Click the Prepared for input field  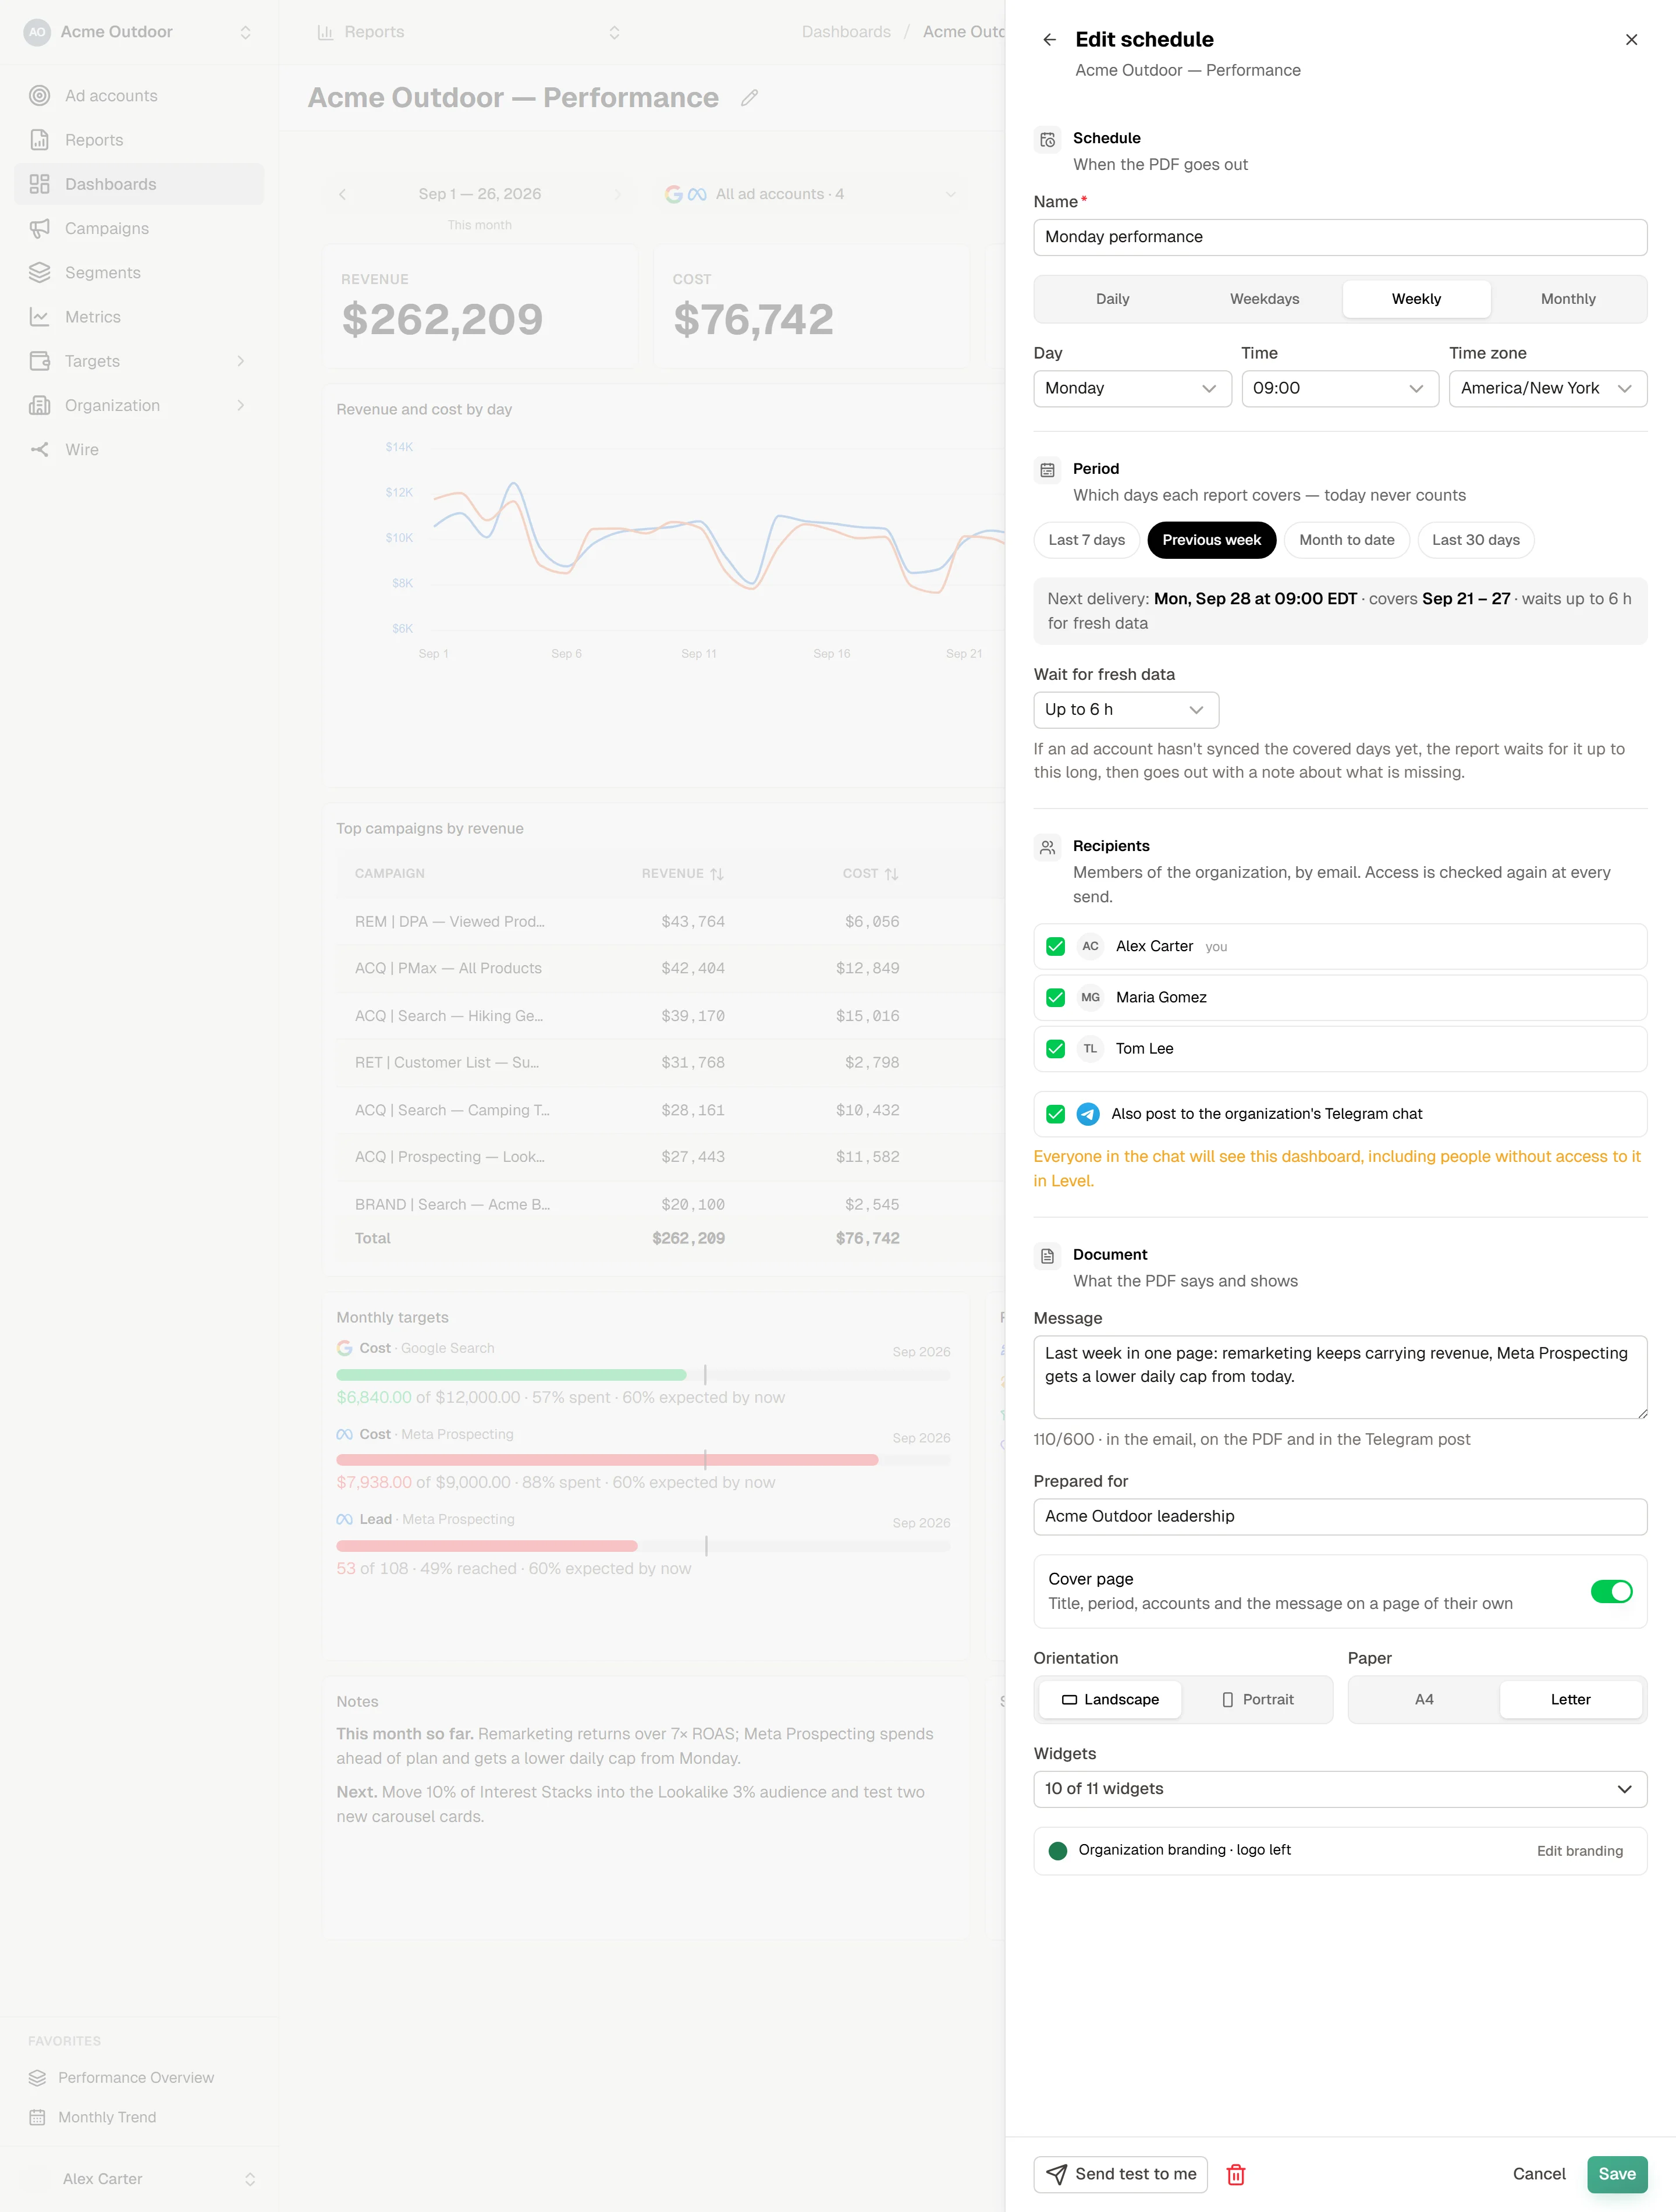tap(1340, 1517)
